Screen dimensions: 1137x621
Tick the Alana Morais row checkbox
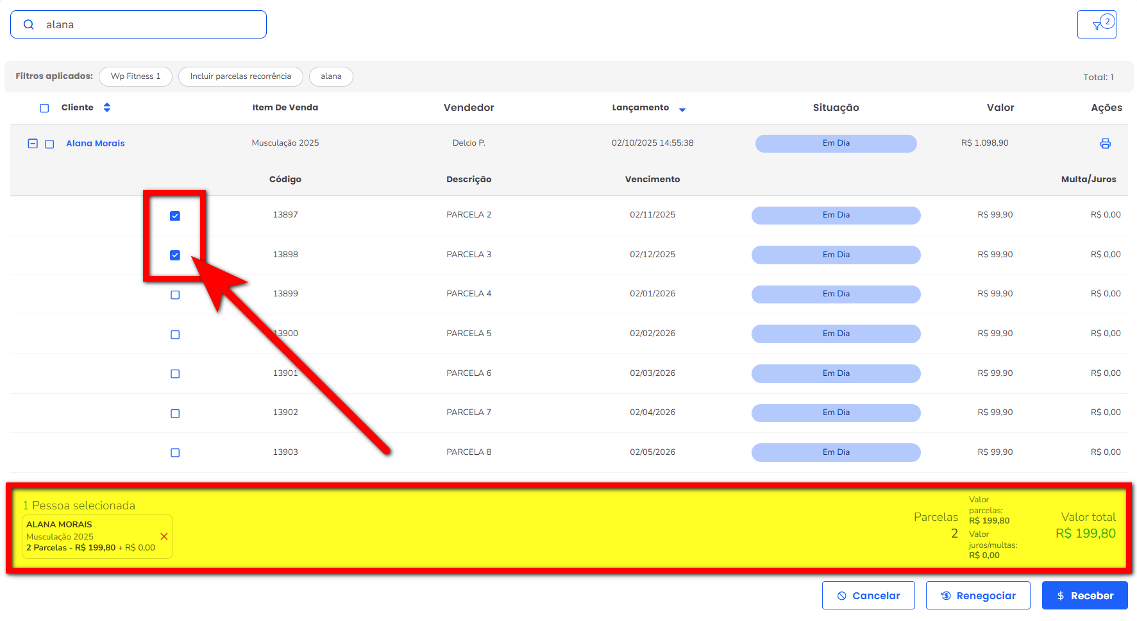point(49,144)
